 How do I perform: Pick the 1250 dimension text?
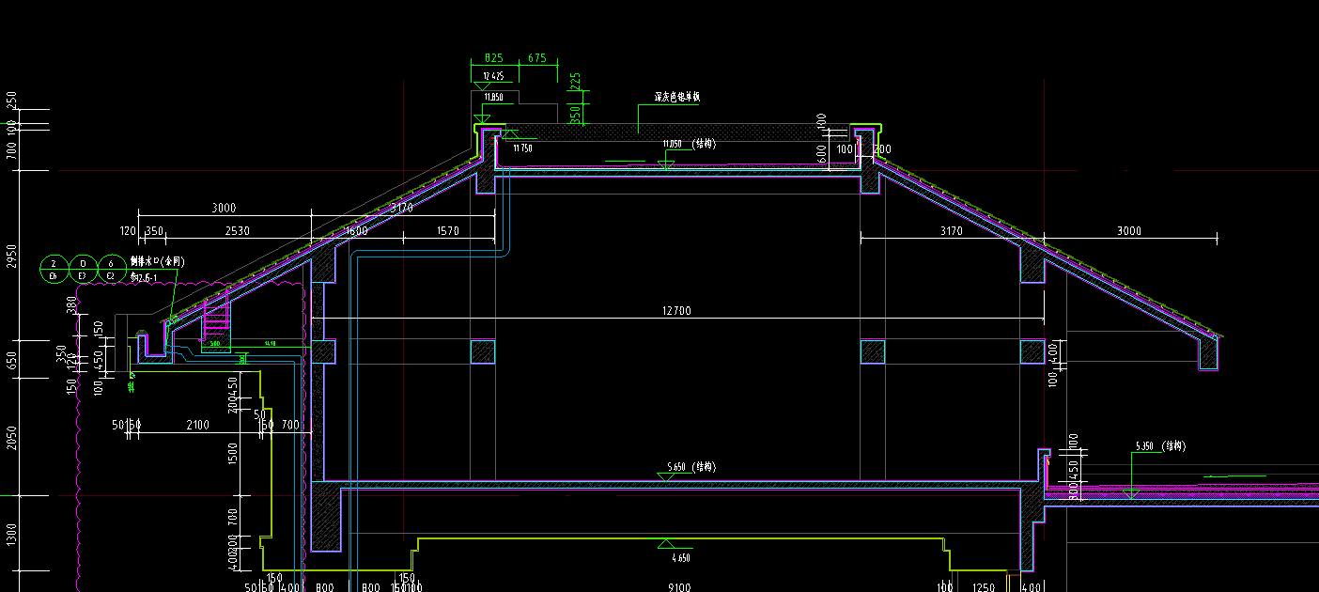984,587
